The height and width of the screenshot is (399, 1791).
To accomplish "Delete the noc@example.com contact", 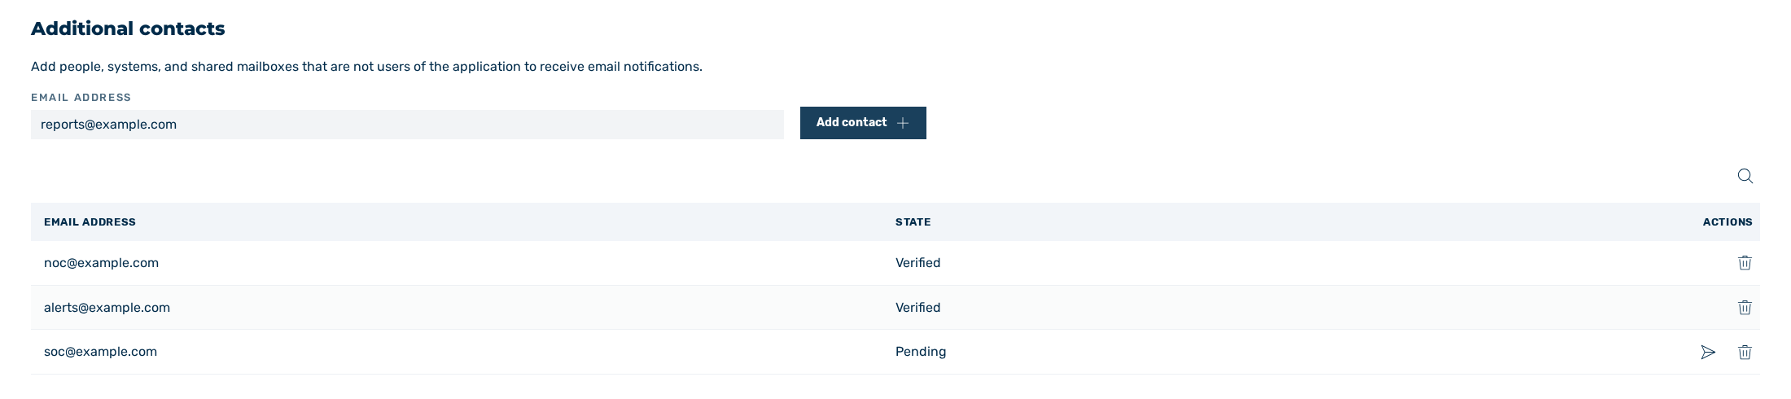I will [x=1745, y=263].
